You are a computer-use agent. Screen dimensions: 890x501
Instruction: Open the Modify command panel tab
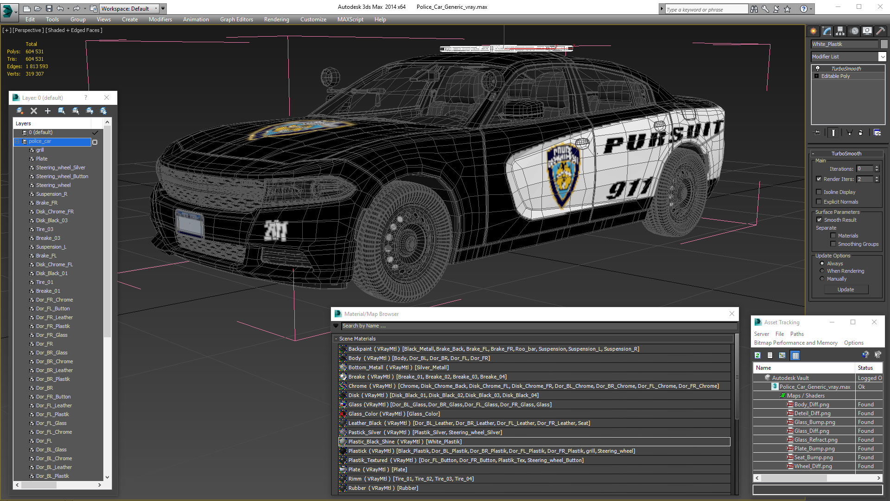[827, 31]
